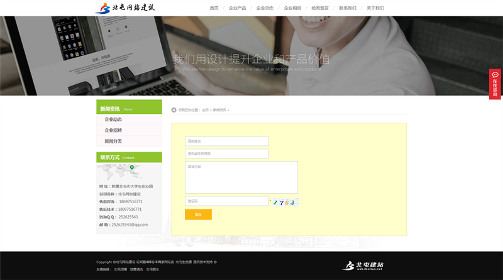Click the map thumbnail under 联系方式
This screenshot has width=503, height=280.
tap(129, 172)
